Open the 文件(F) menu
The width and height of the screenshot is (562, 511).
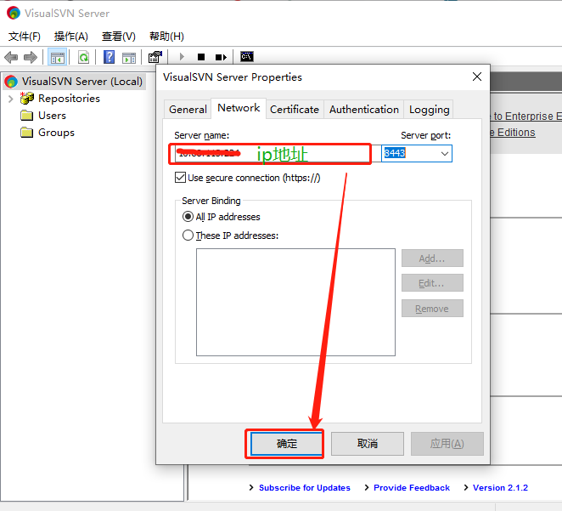pyautogui.click(x=24, y=37)
